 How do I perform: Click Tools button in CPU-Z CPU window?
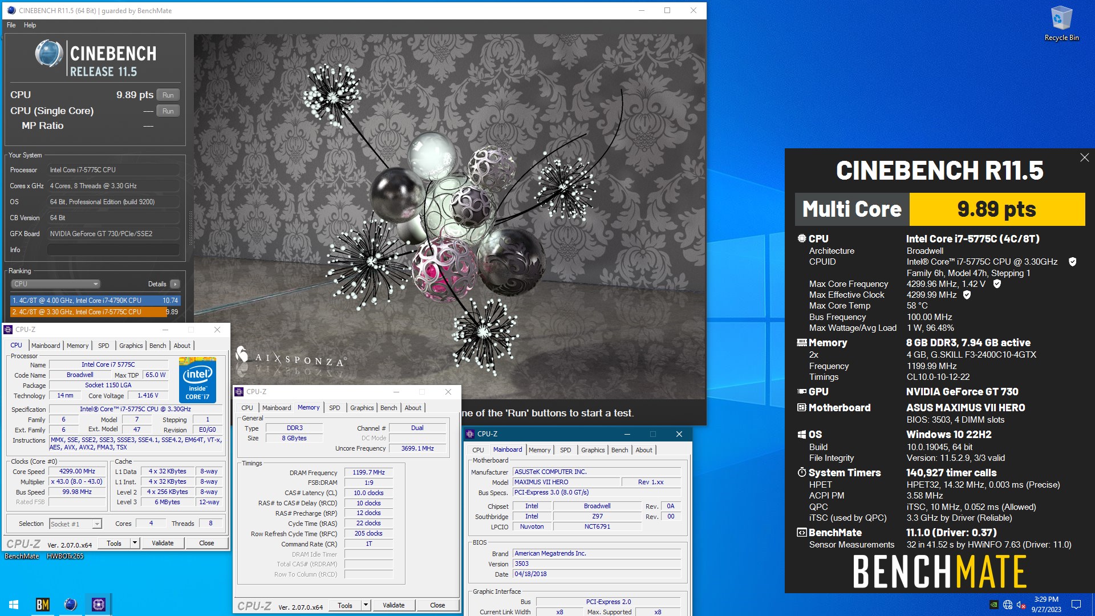click(x=114, y=543)
